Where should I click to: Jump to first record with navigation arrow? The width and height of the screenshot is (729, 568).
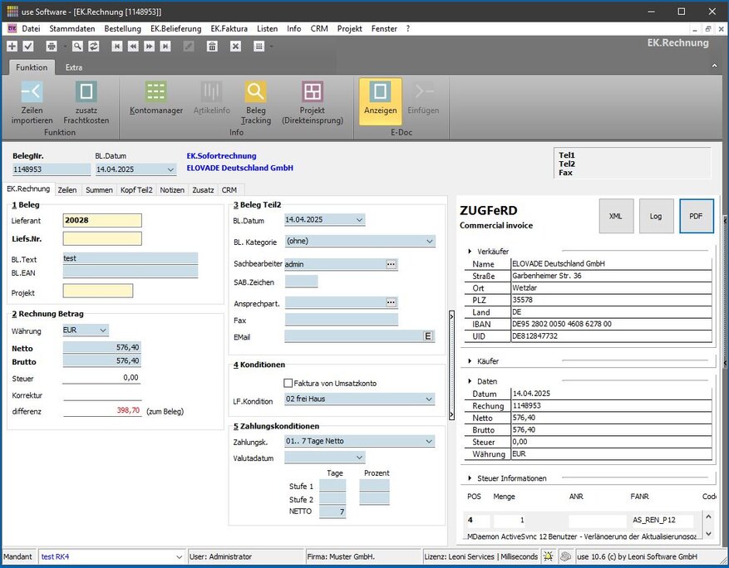point(116,47)
